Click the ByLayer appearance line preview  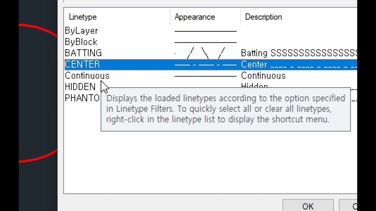click(205, 31)
